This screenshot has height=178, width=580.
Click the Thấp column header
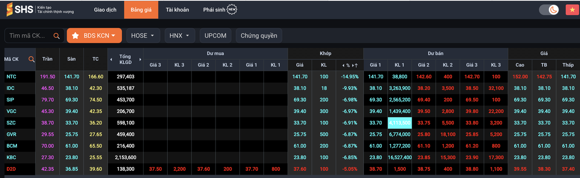(x=568, y=65)
